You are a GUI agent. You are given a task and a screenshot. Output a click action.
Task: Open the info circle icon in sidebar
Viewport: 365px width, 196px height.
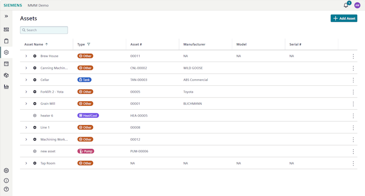[x=6, y=180]
